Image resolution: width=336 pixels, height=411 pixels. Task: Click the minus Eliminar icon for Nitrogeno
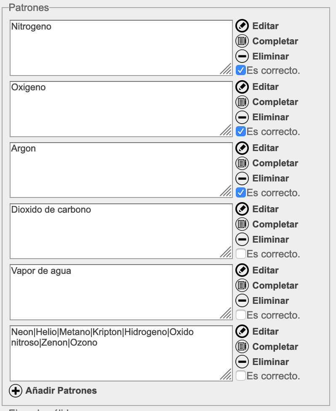[242, 56]
